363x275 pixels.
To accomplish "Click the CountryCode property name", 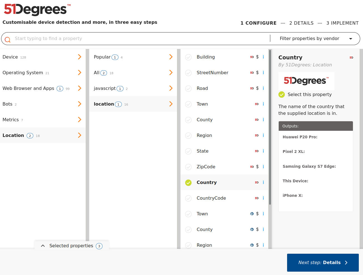I will 211,198.
